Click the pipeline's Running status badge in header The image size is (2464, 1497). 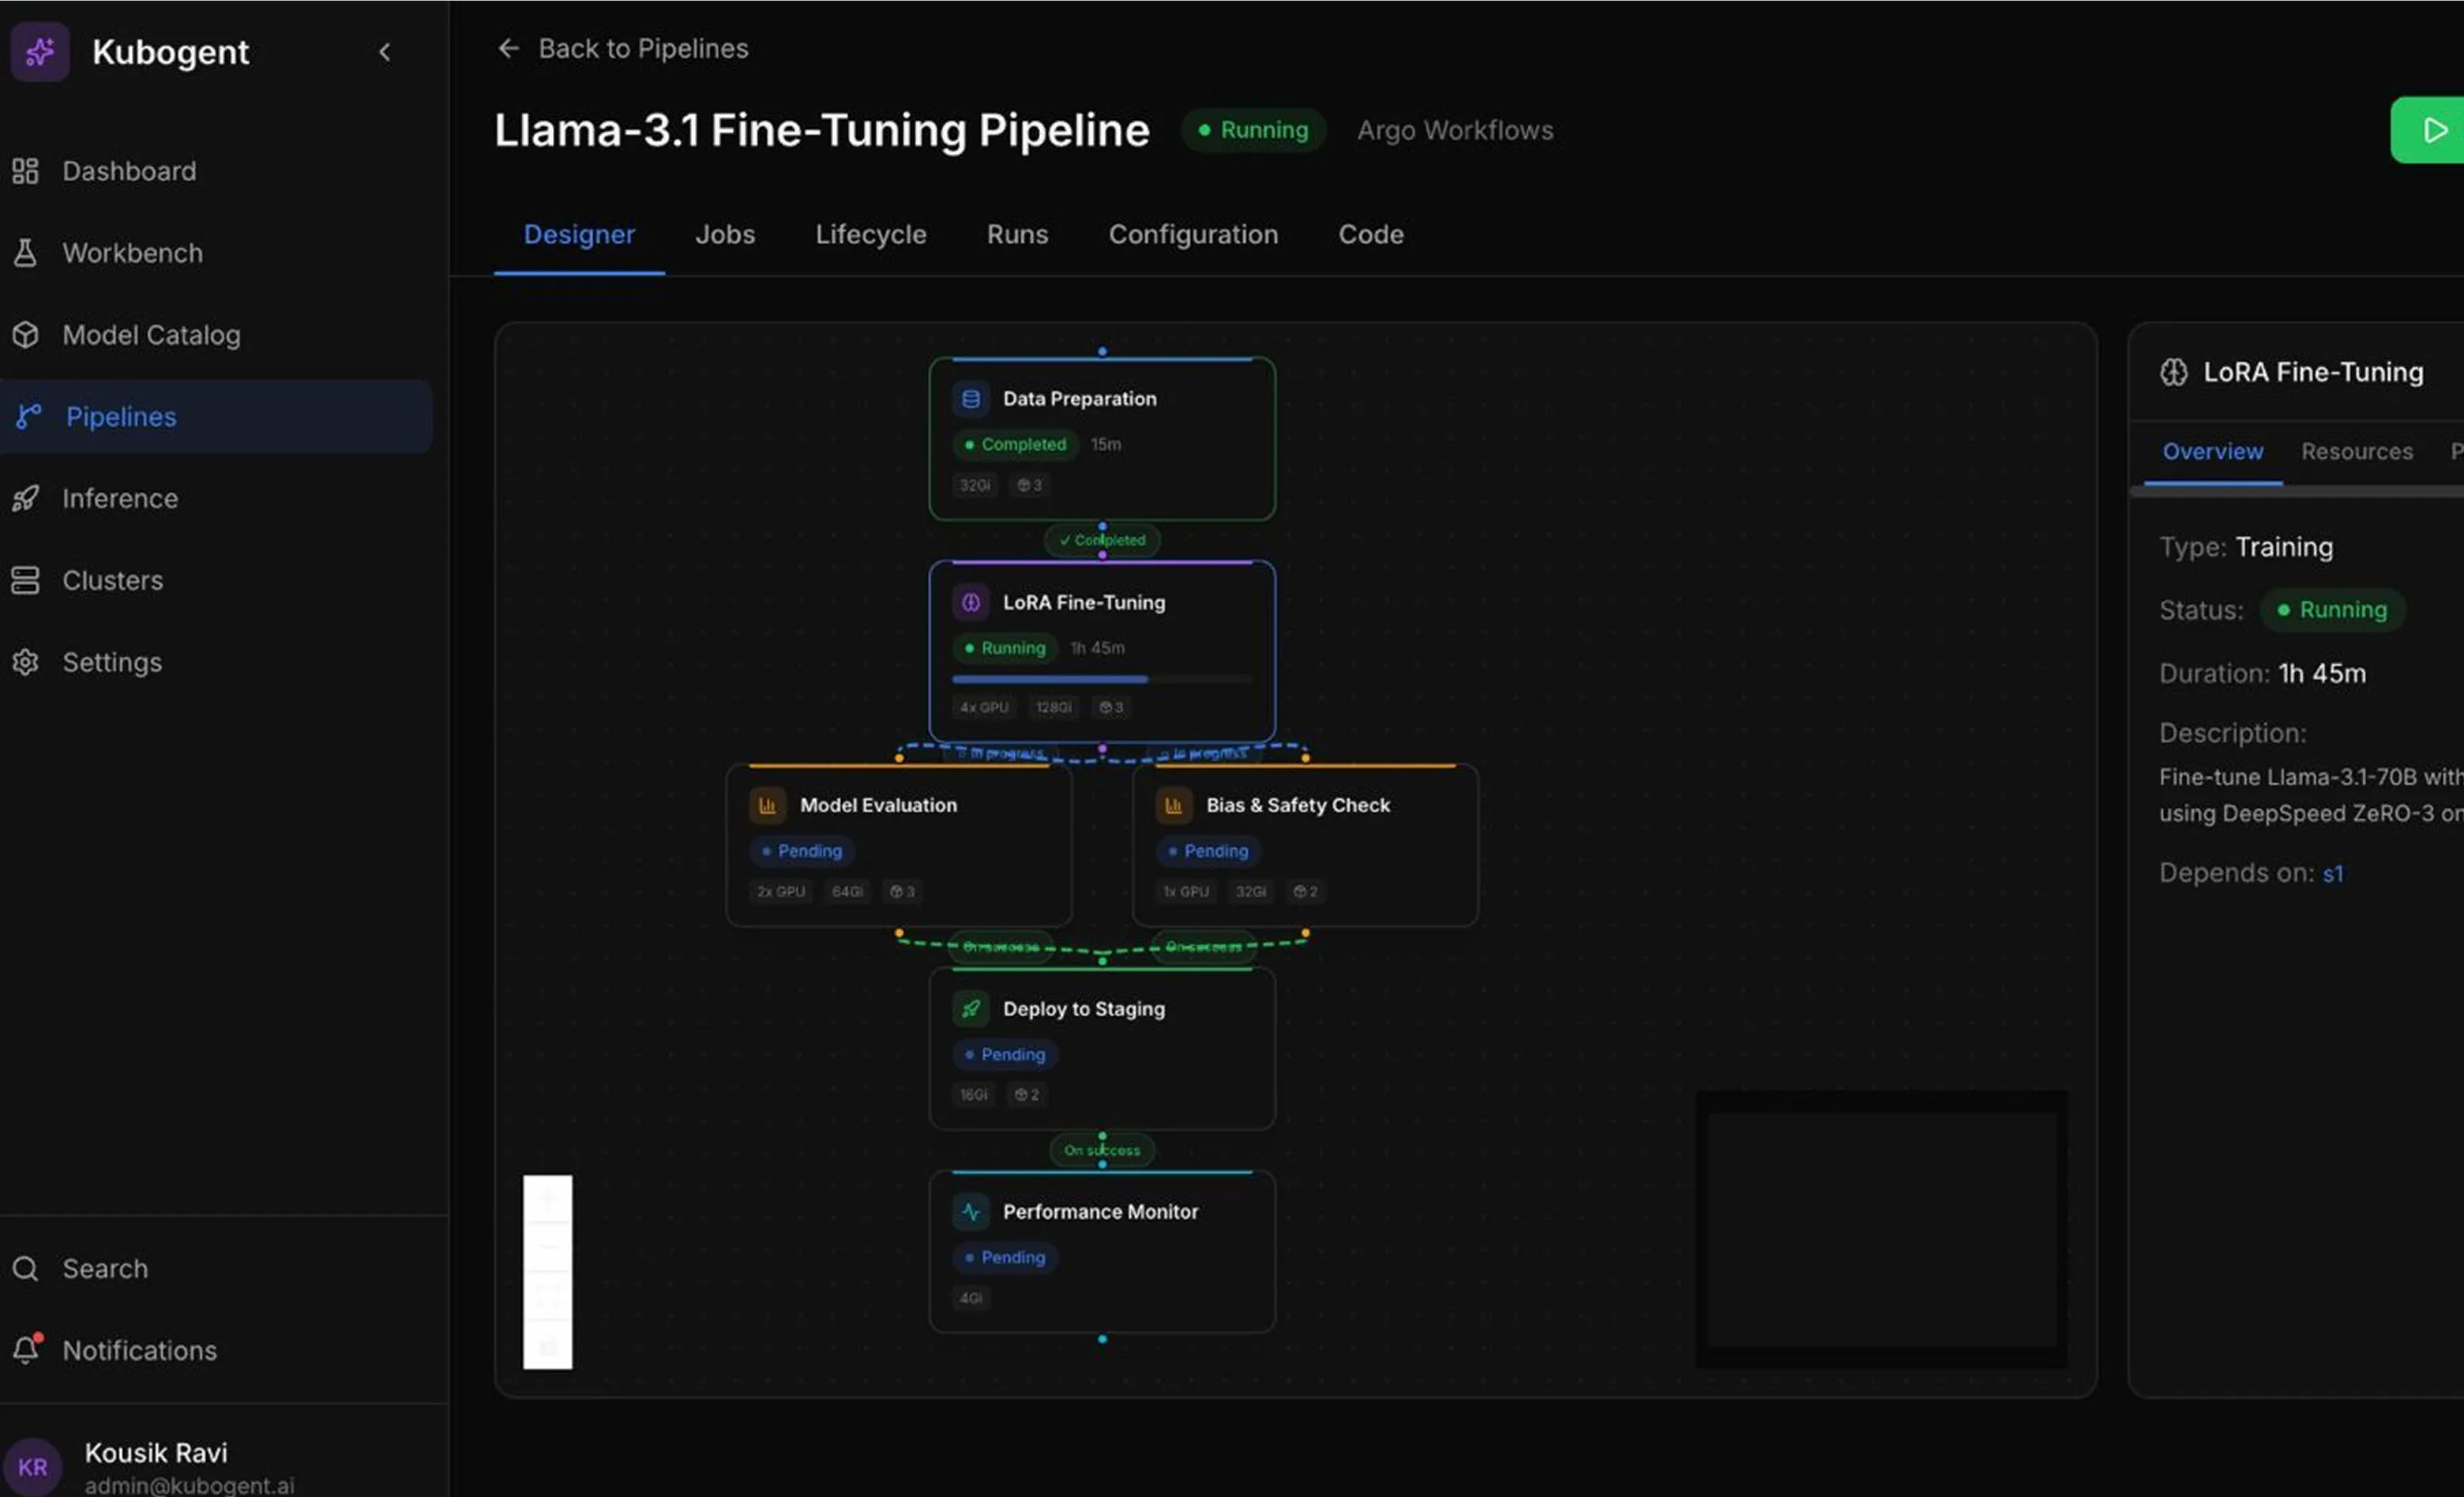1253,130
